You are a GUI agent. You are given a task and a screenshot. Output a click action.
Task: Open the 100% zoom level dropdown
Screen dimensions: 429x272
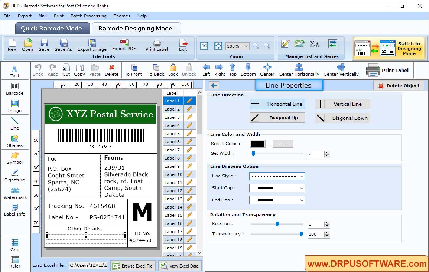click(x=237, y=46)
